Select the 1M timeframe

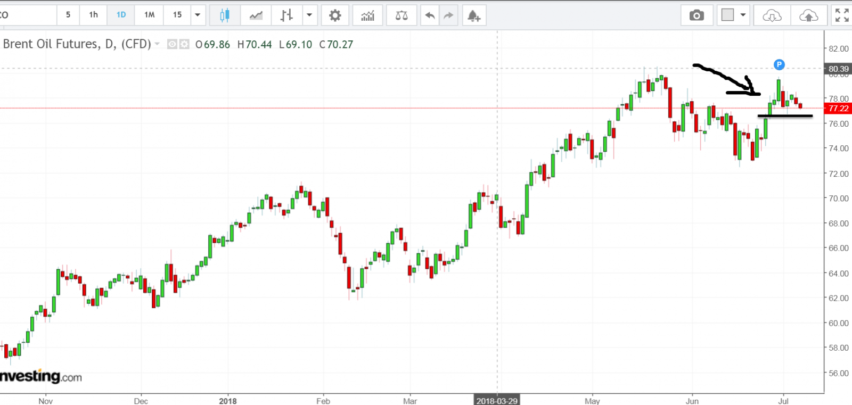[149, 15]
